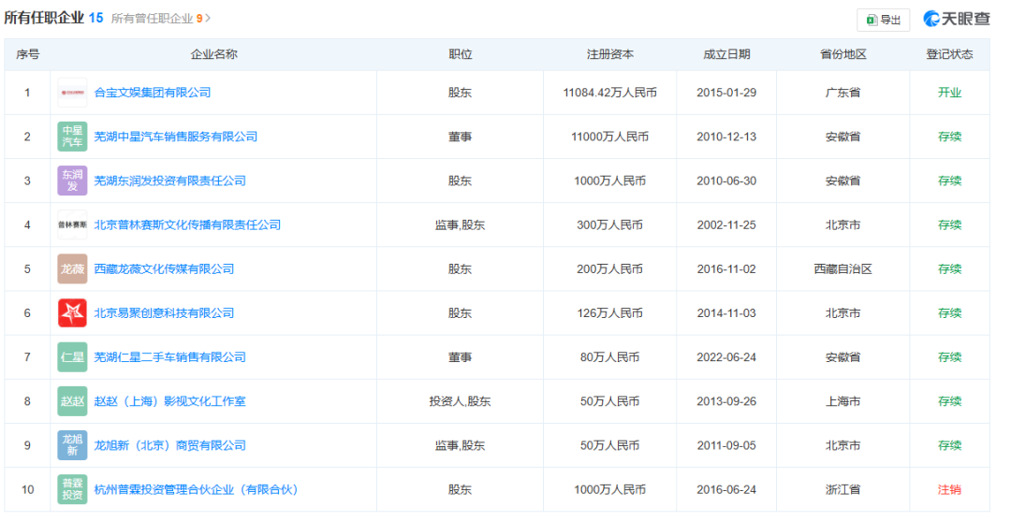This screenshot has height=521, width=1011.
Task: Select the 所有任职企业 15 heading tab
Action: [x=53, y=18]
